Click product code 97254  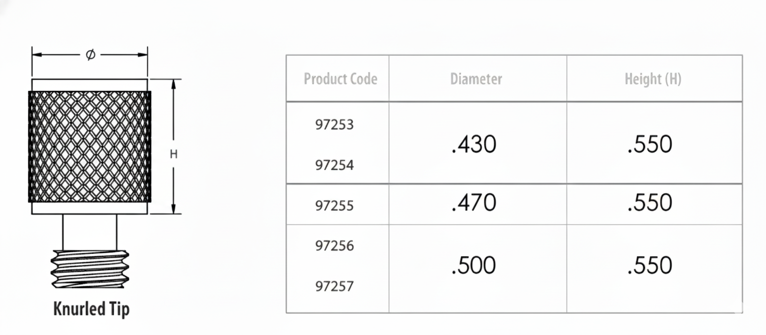tap(335, 165)
